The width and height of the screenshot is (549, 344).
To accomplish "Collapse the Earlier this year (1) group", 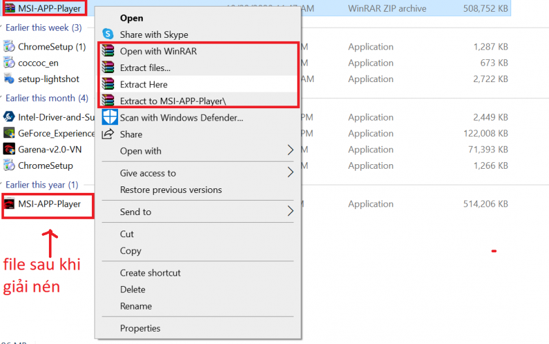I will click(1, 184).
